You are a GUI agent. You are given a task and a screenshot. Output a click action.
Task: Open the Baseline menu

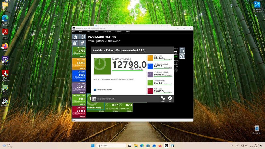(118, 31)
